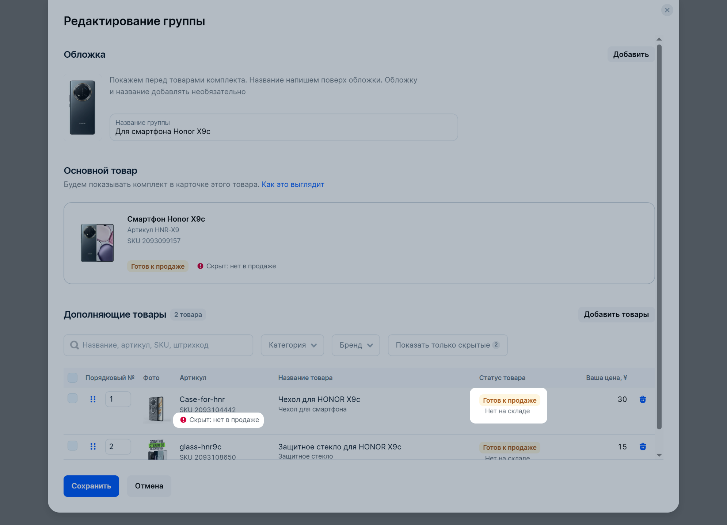This screenshot has width=727, height=525.
Task: Click the Смартфон Honor X9c title
Action: pyautogui.click(x=166, y=219)
